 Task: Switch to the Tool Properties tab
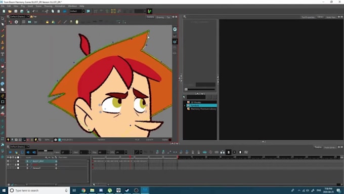[308, 17]
